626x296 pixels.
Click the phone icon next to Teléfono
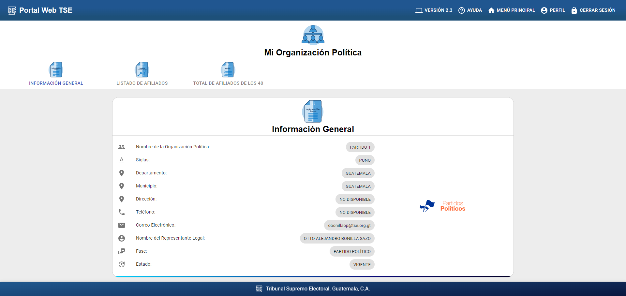[x=122, y=212]
